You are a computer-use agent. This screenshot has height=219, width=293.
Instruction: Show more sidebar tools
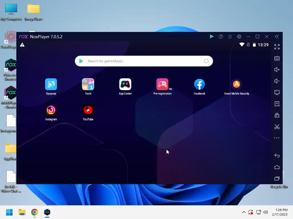(x=277, y=138)
